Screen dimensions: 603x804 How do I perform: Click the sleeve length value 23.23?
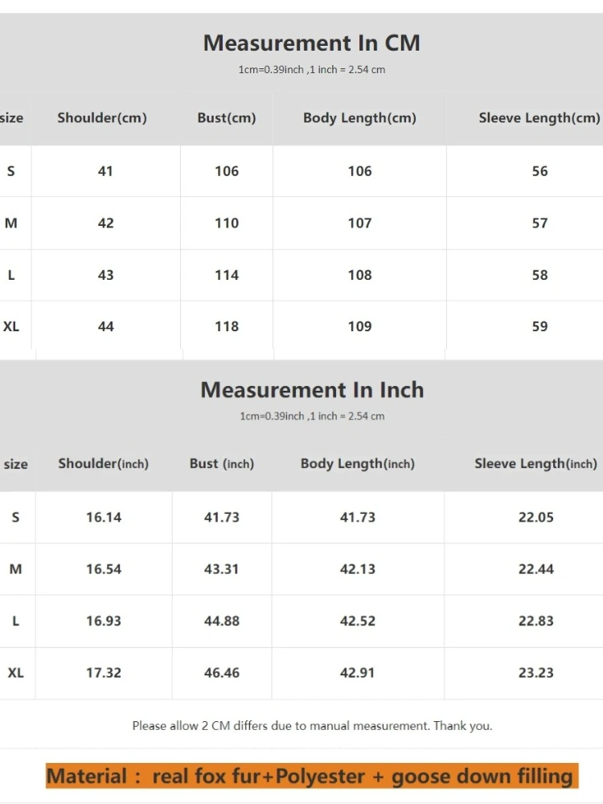point(535,673)
